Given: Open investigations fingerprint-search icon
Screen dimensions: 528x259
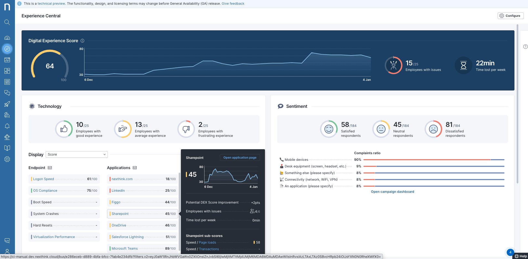Looking at the screenshot, I should coord(7,115).
